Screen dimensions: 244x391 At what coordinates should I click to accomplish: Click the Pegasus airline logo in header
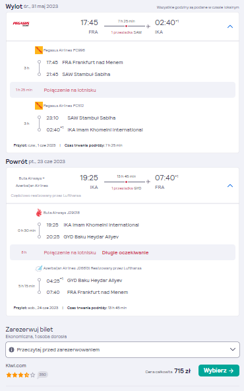click(21, 24)
